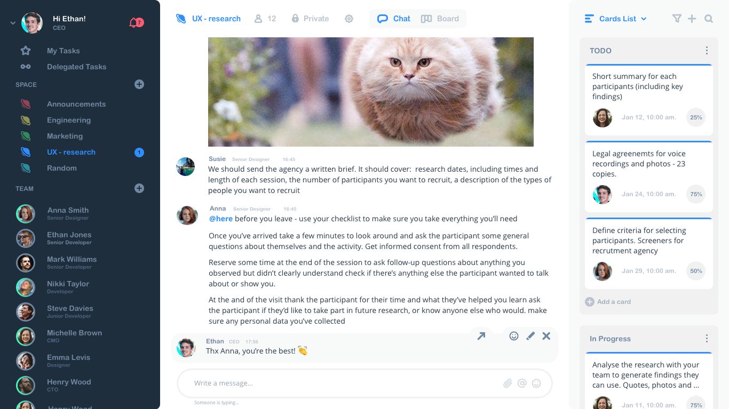This screenshot has height=409, width=729.
Task: Edit Ethan's message with the pencil icon
Action: click(530, 336)
